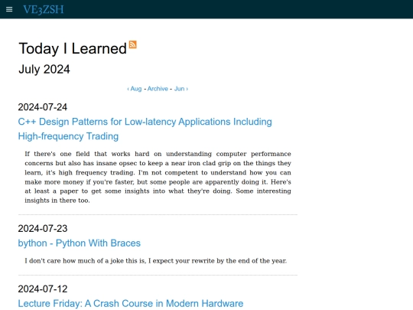
Task: Open the bython - Python With Braces link
Action: pyautogui.click(x=80, y=243)
